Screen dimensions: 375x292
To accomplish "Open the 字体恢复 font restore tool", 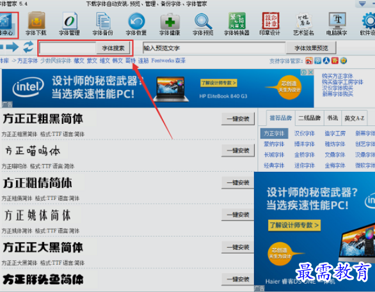I will 136,24.
